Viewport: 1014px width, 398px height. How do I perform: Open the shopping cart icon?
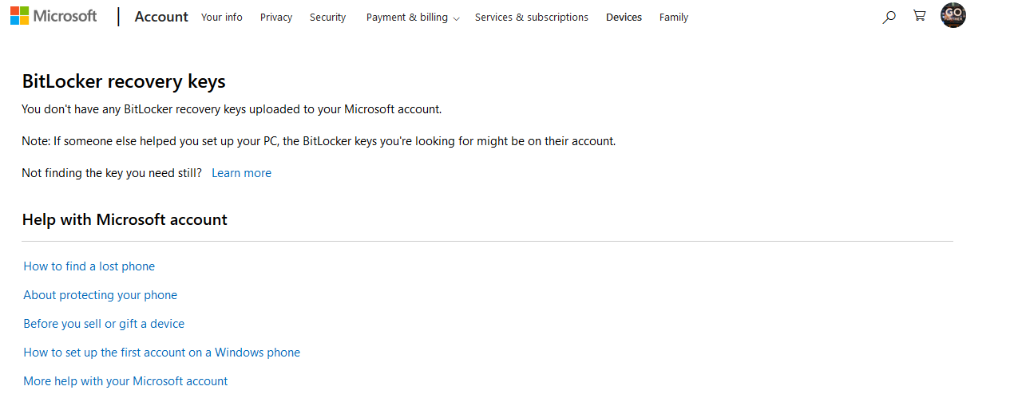919,16
